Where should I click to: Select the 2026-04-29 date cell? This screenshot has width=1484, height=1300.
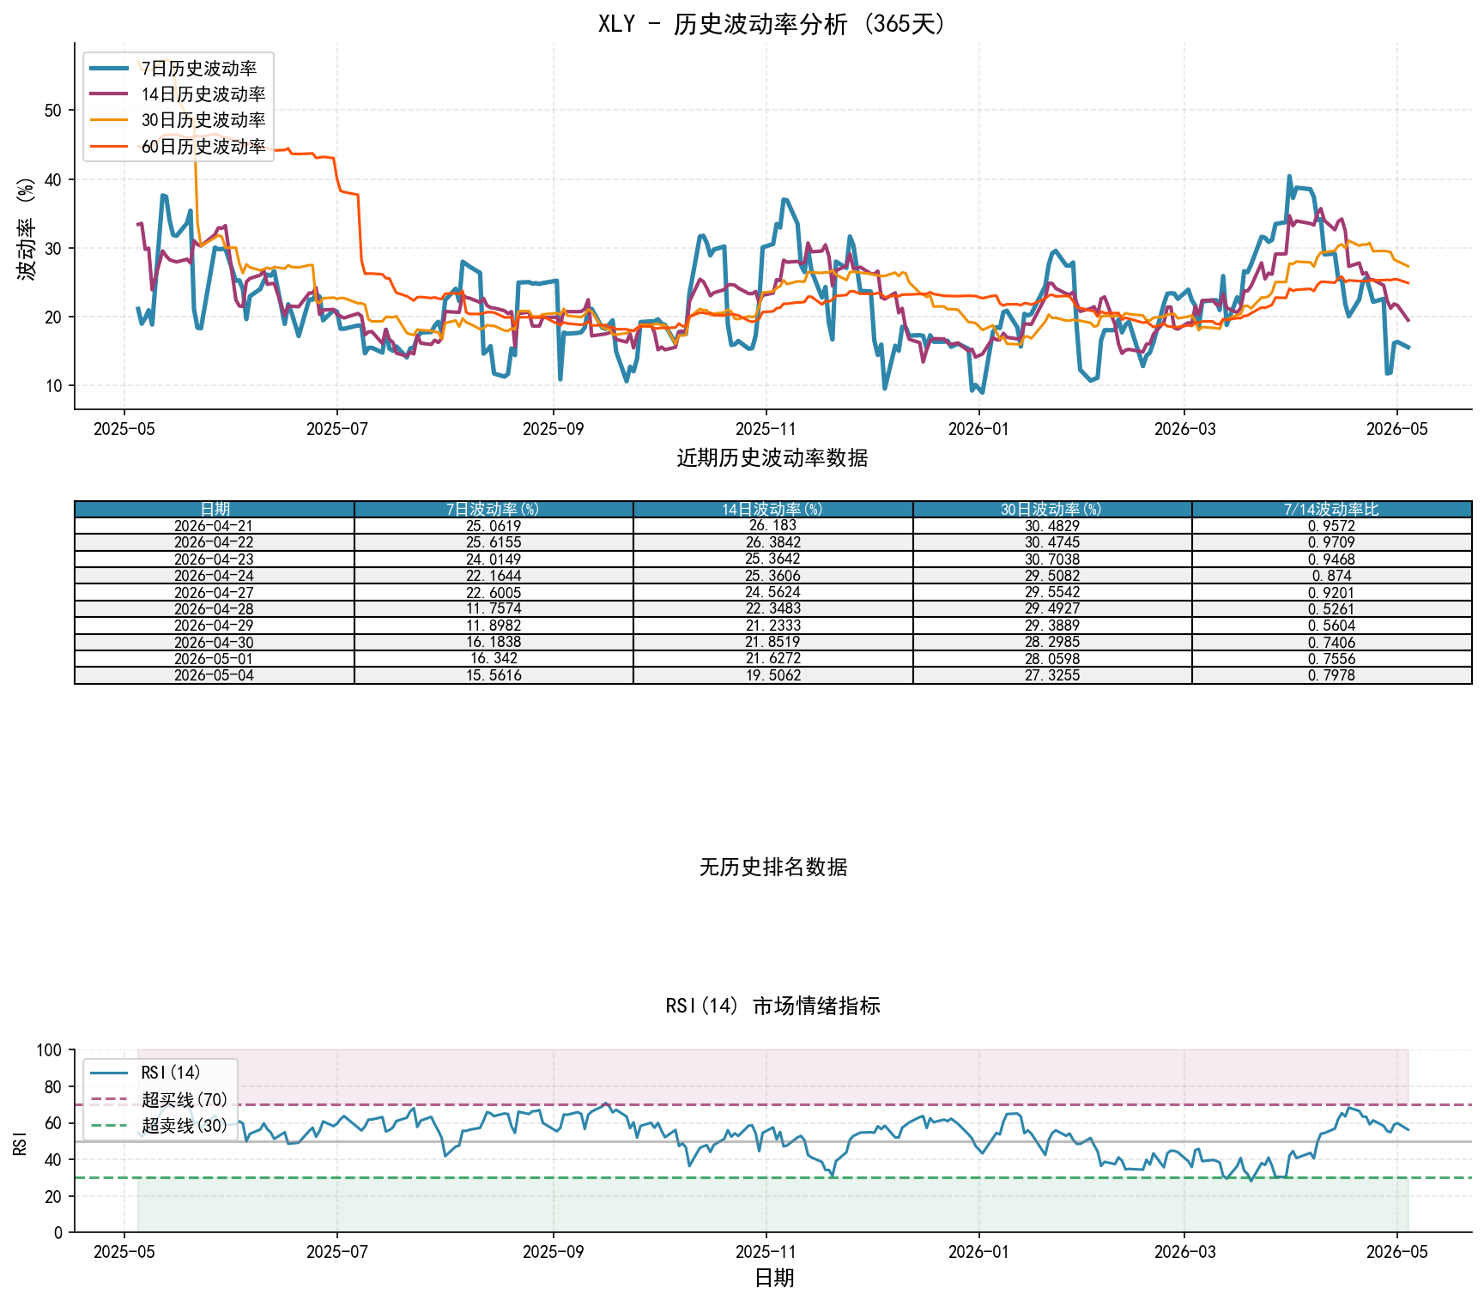tap(215, 626)
